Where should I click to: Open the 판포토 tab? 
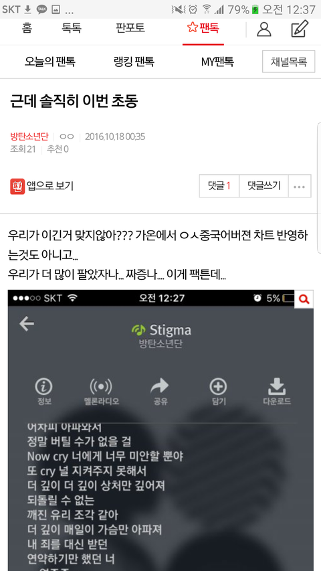(x=130, y=28)
